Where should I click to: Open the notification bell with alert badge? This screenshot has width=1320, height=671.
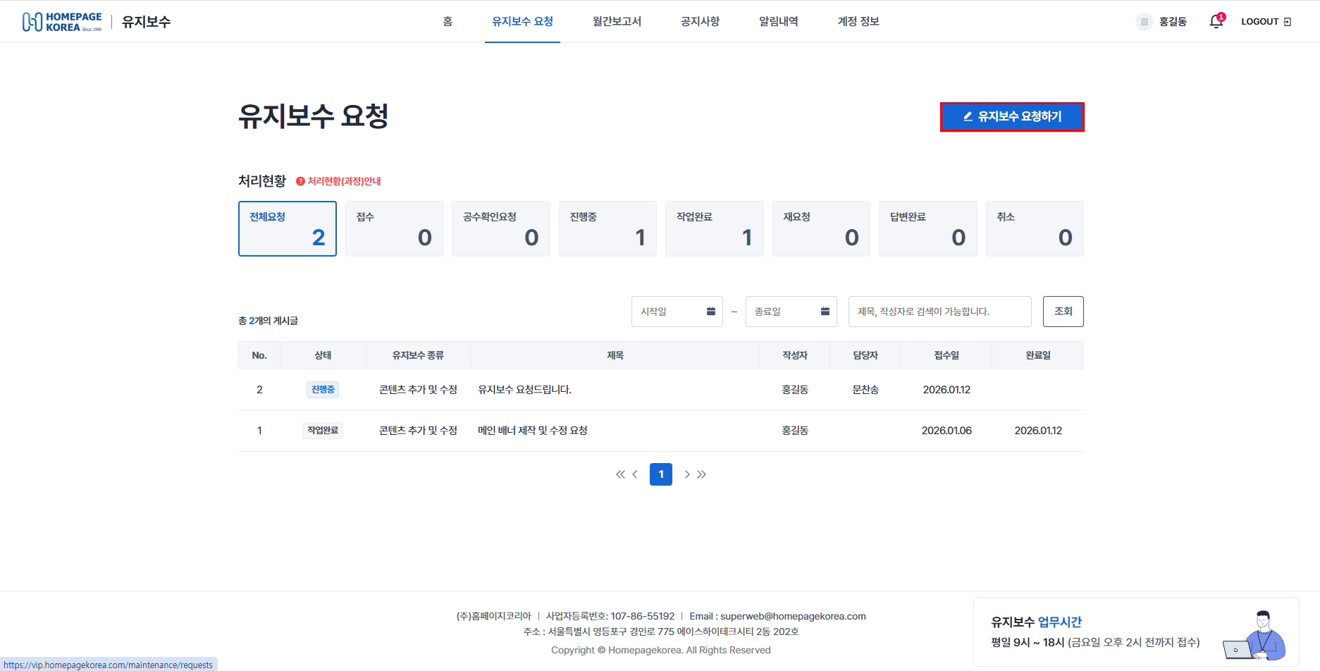coord(1215,21)
